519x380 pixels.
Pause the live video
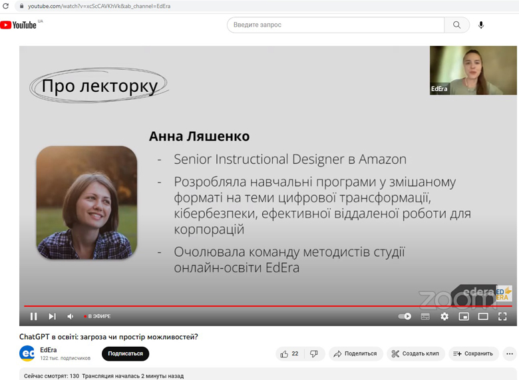pos(33,317)
